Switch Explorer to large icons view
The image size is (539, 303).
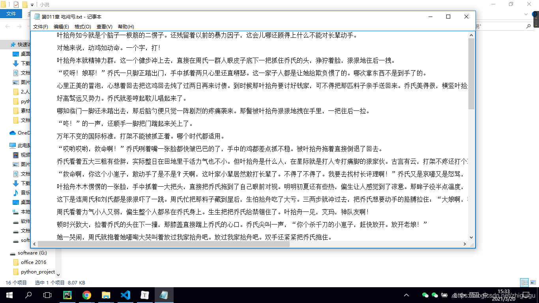click(533, 282)
